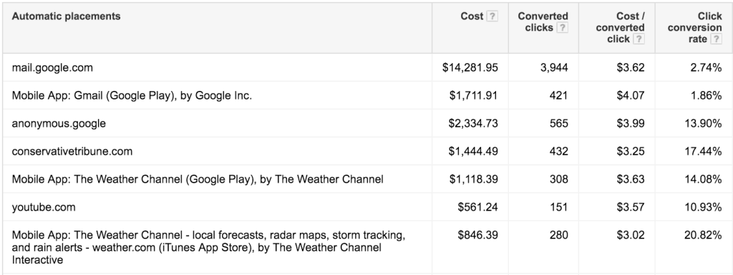Click the 10.93% conversion rate
The width and height of the screenshot is (733, 275).
coord(703,207)
